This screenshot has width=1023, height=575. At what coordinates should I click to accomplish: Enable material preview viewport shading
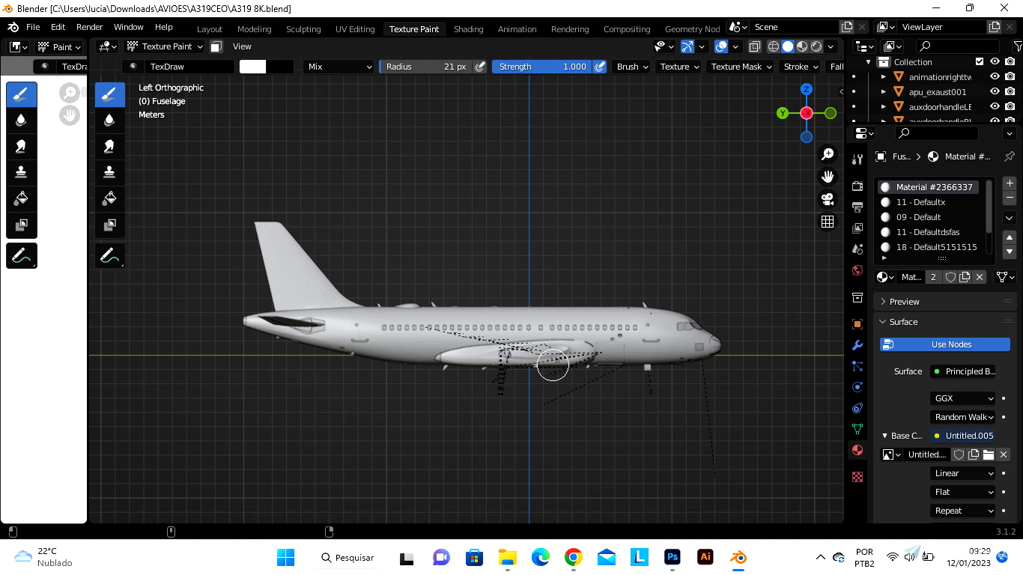(x=802, y=46)
